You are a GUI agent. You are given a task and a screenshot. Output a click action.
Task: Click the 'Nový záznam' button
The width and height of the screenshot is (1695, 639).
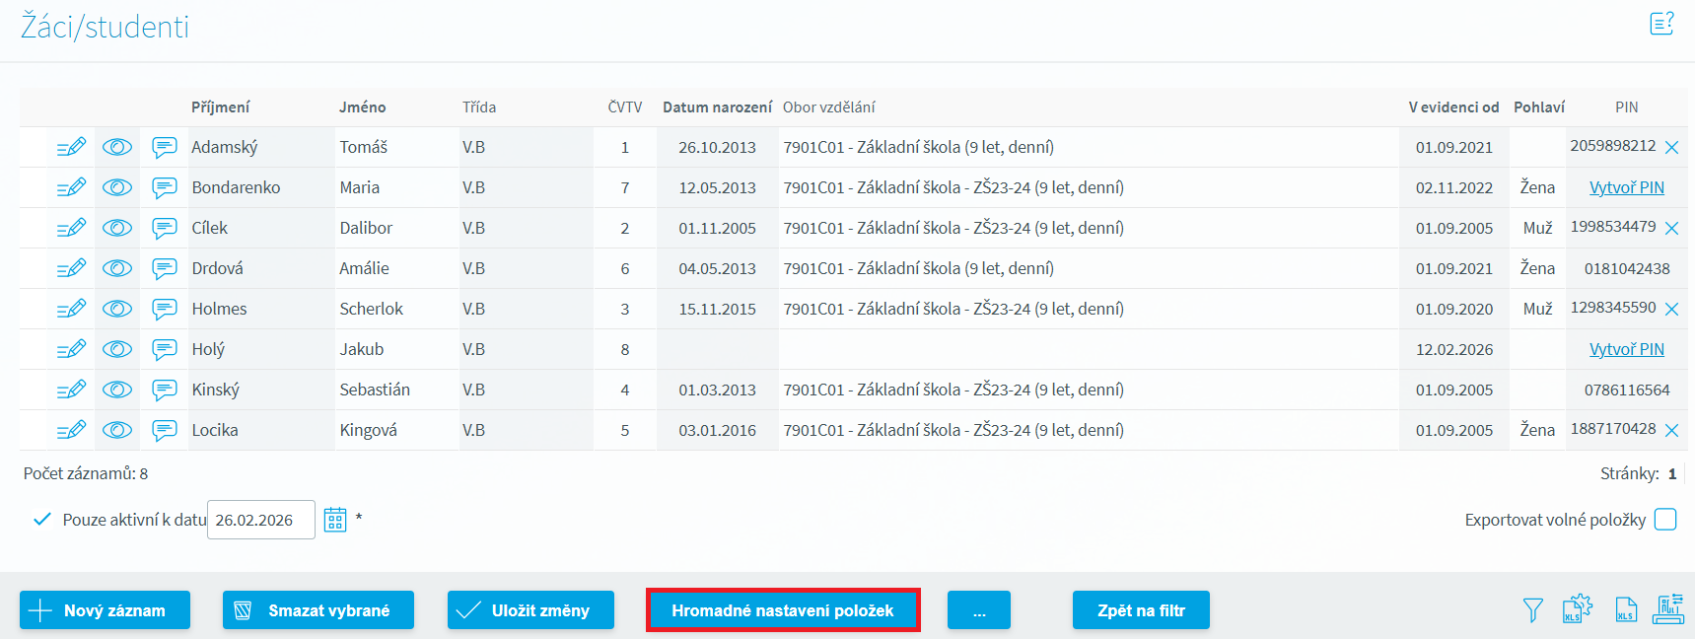click(x=105, y=610)
